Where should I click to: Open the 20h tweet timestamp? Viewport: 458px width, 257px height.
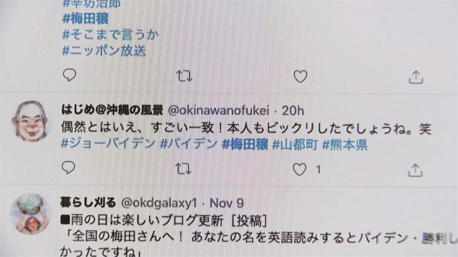pyautogui.click(x=293, y=111)
